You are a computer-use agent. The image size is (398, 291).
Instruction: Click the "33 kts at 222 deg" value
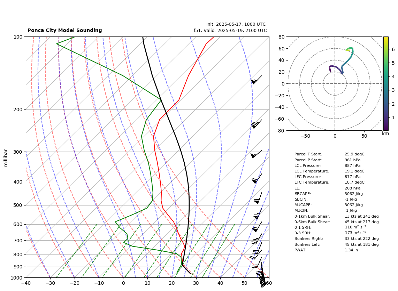coord(362,239)
